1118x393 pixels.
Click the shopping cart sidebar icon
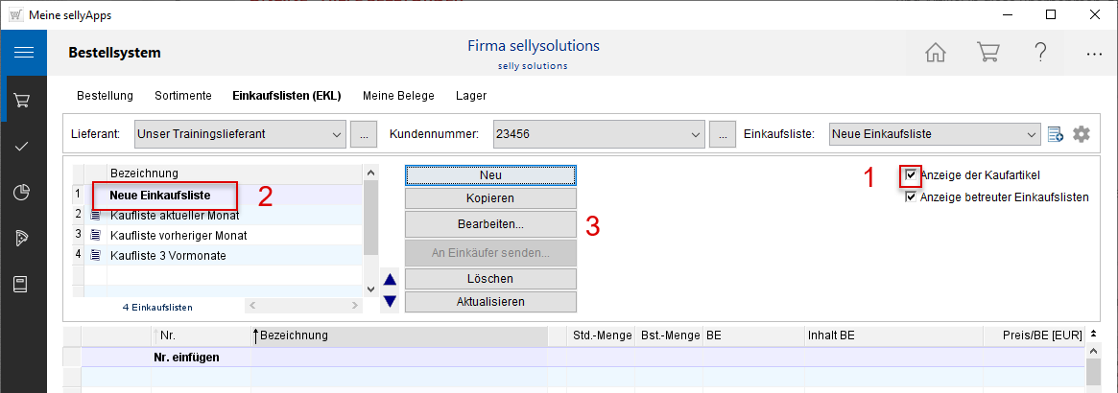(x=23, y=100)
